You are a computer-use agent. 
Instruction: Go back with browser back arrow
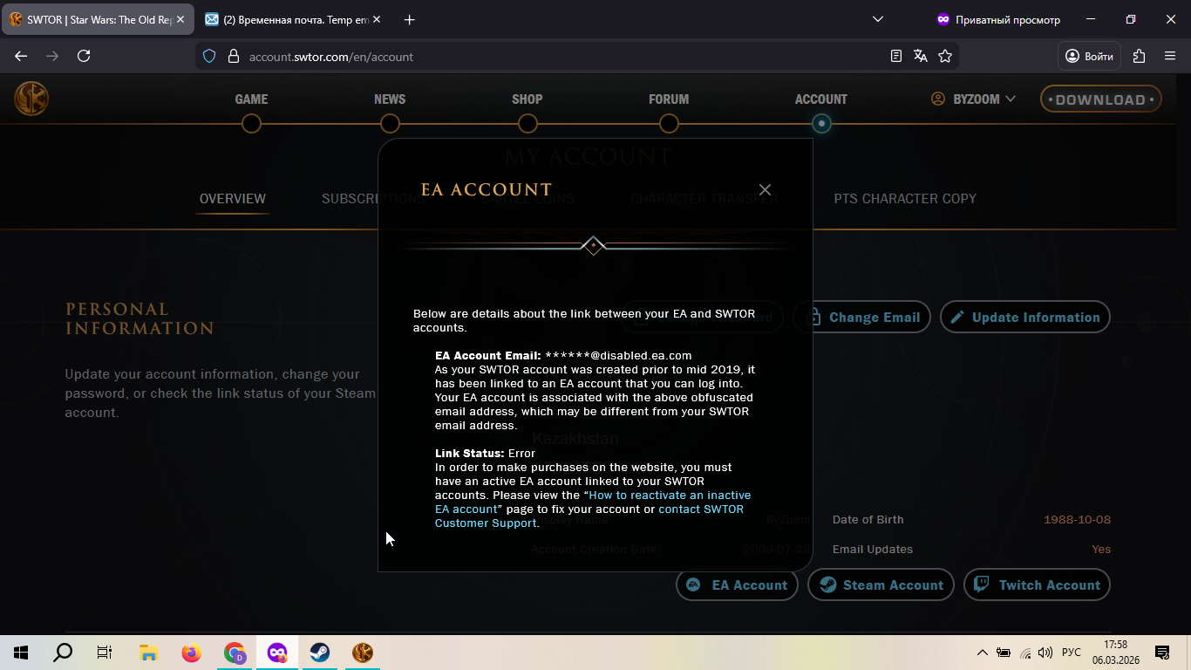click(21, 56)
